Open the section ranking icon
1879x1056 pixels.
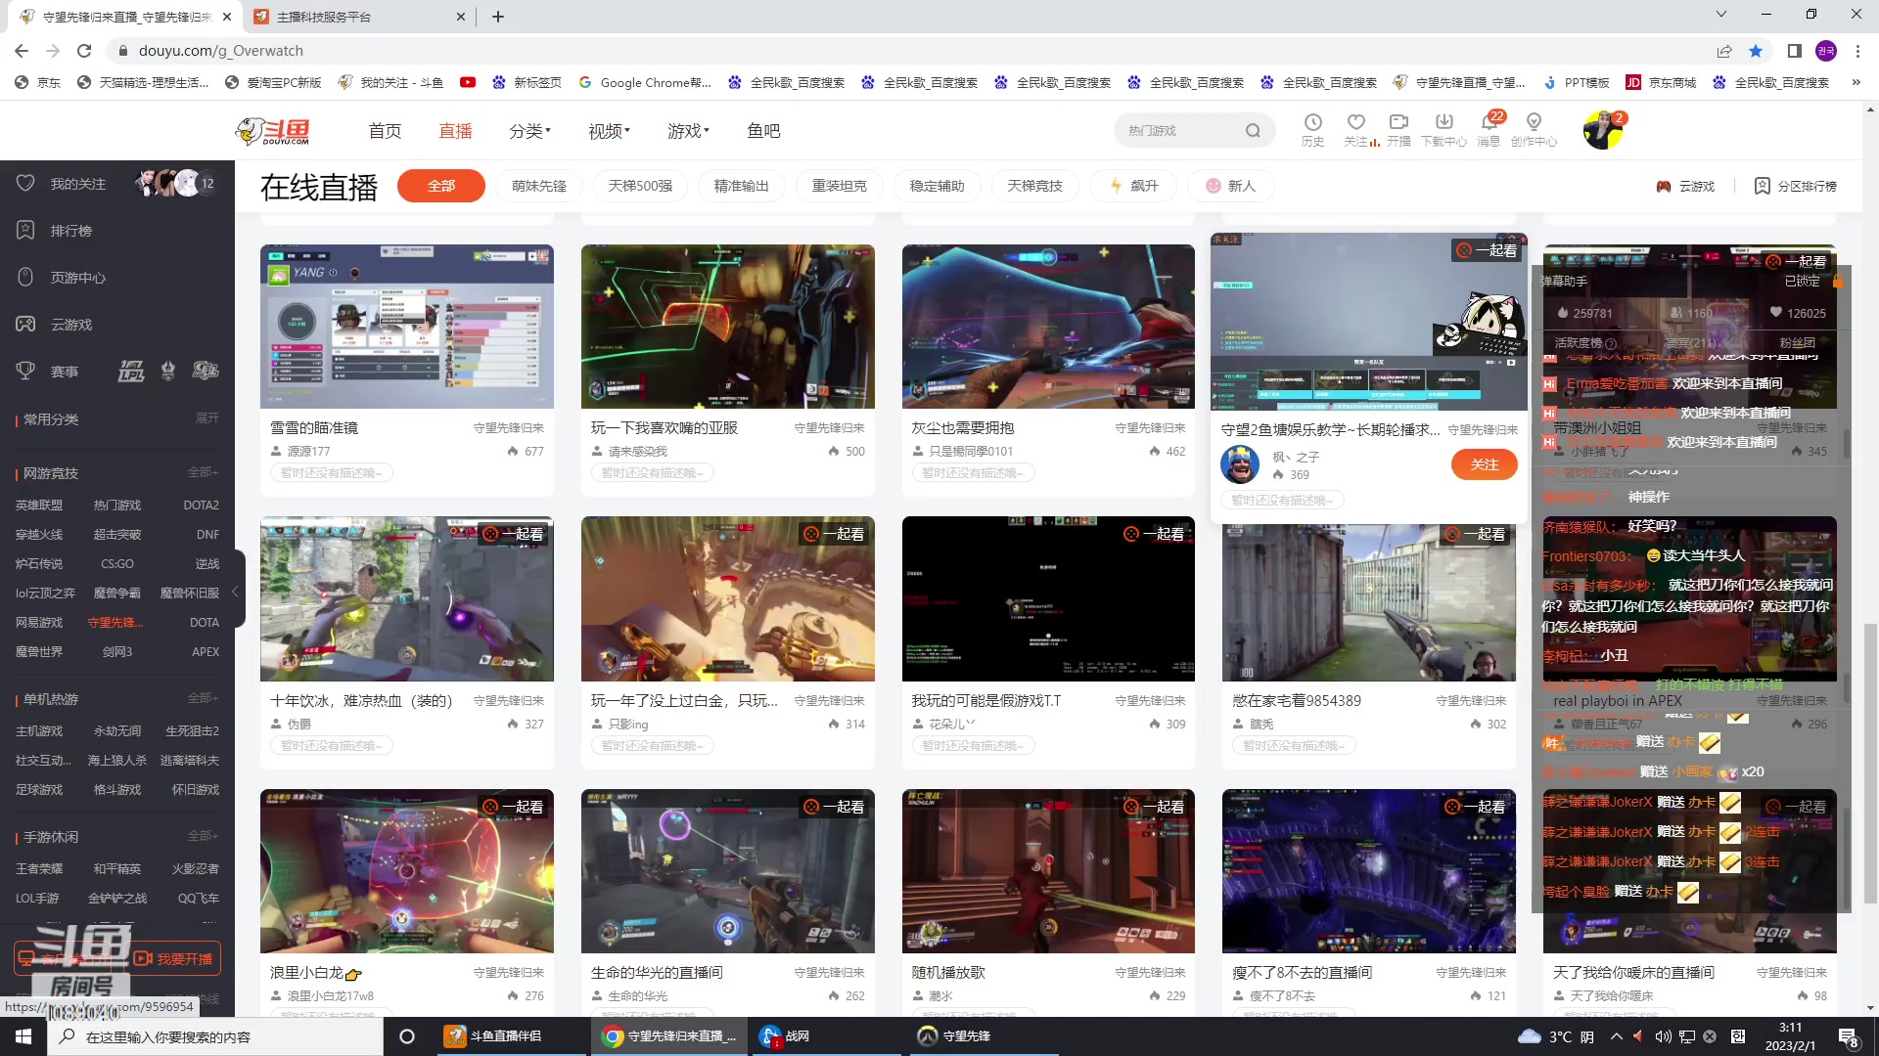point(1762,186)
